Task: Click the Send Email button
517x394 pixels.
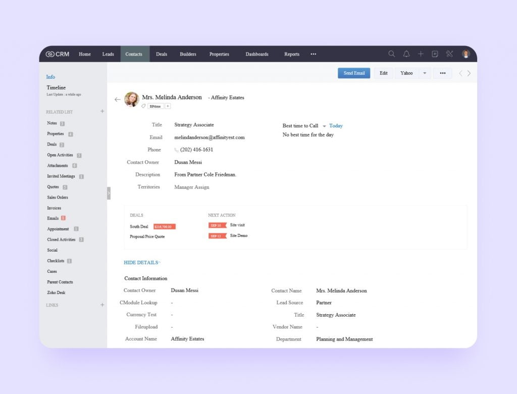Action: [354, 73]
